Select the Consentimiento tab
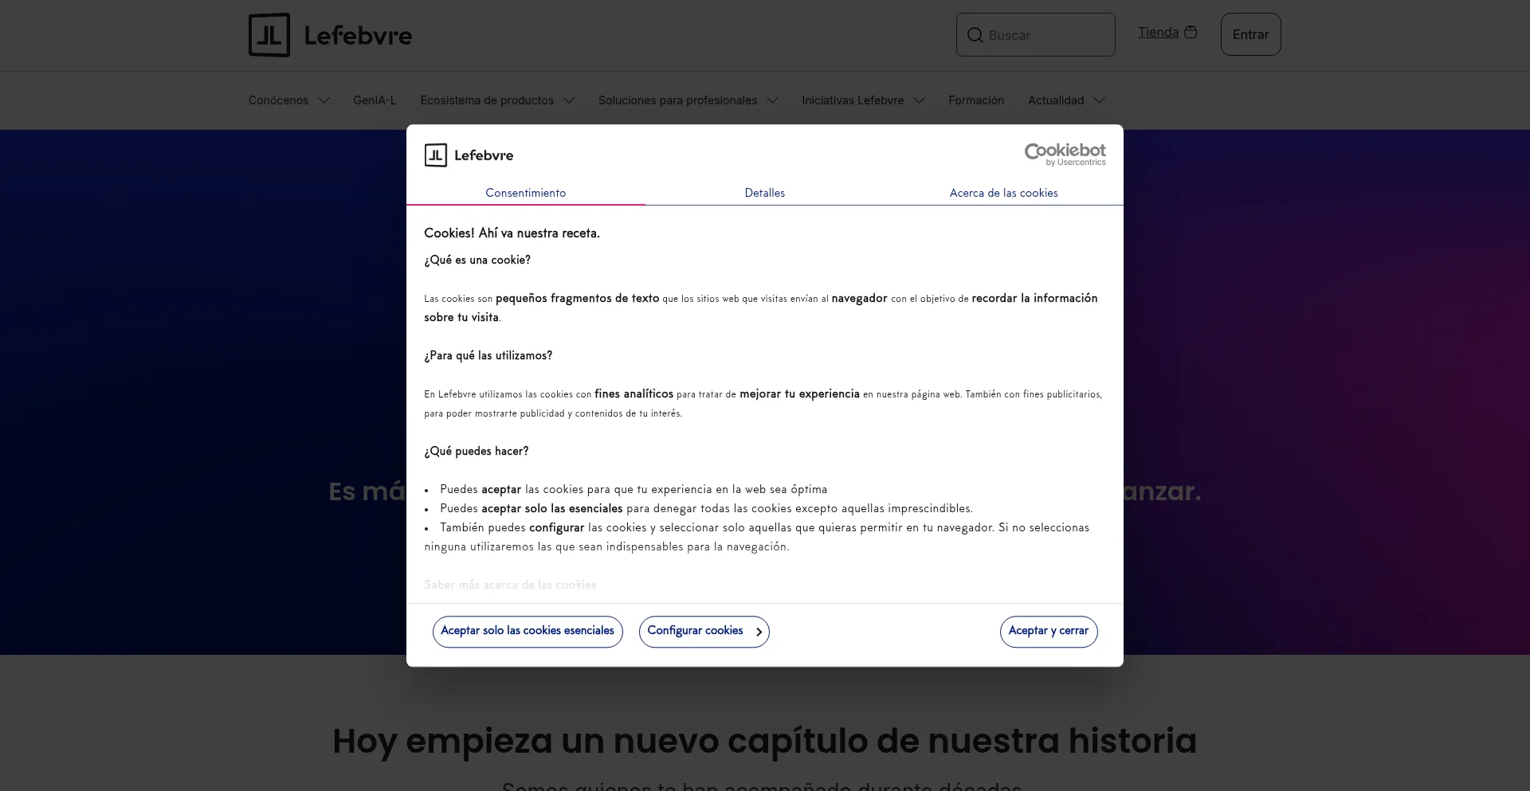1530x791 pixels. (525, 193)
